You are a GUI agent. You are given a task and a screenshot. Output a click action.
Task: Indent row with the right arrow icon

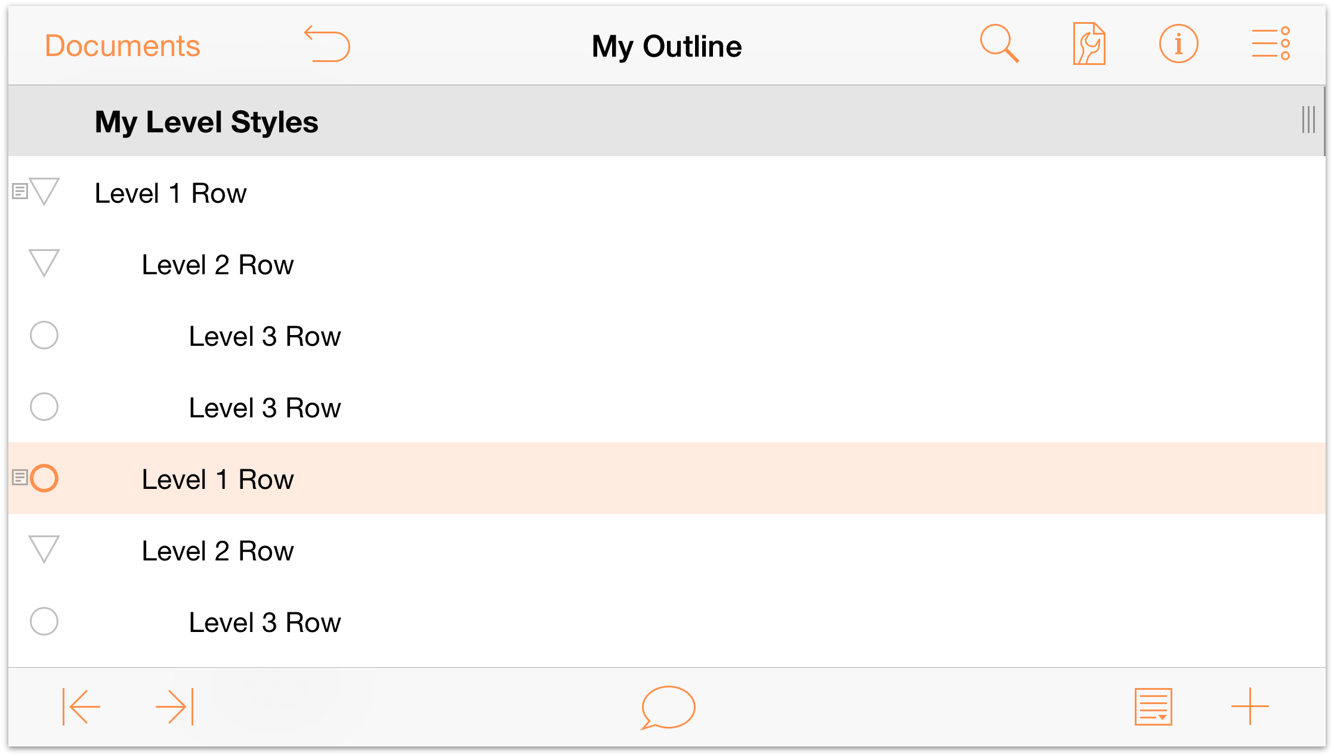coord(175,707)
